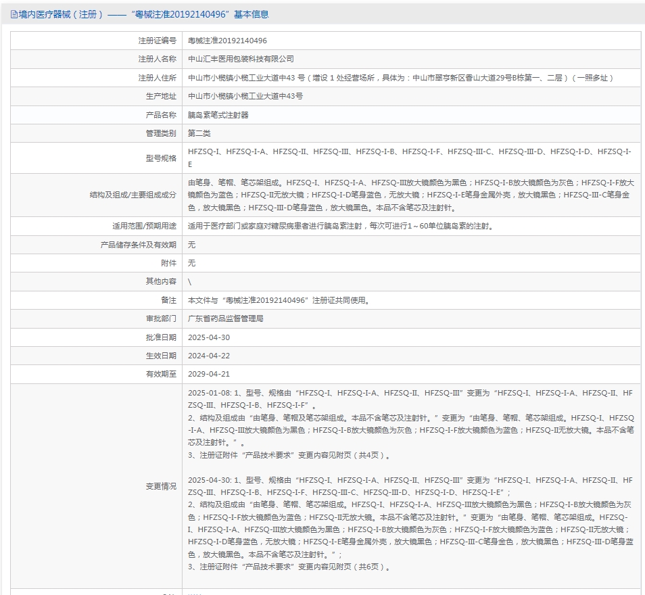Click the model list starting with HFZSQ-I、HFZSQ-I-A

pos(410,158)
